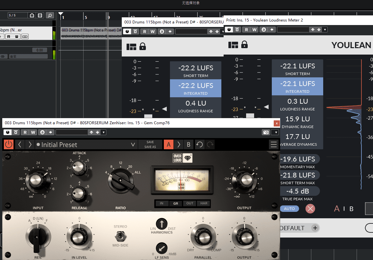Click lanes icon on drums track
373x260 pixels.
[x=25, y=37]
